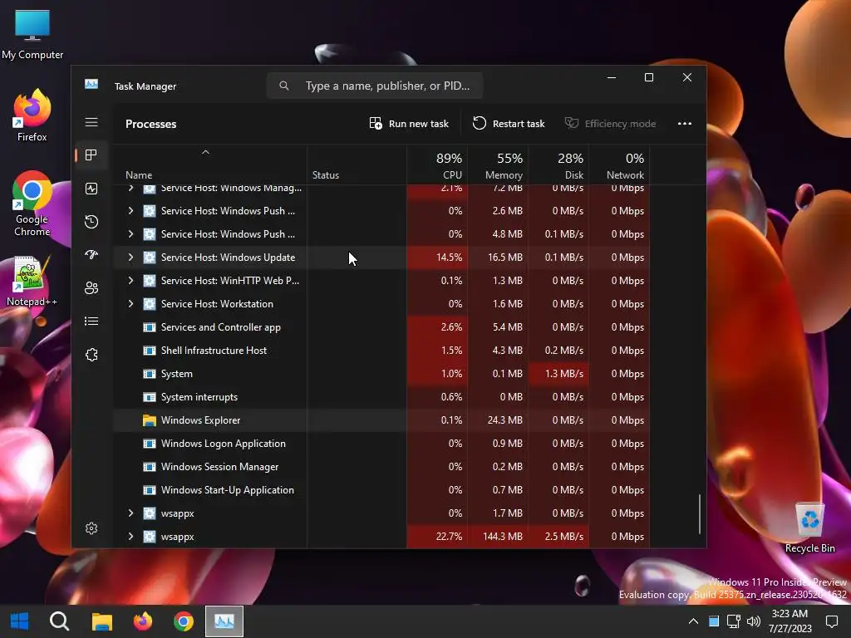
Task: Select the System process row
Action: tap(381, 374)
